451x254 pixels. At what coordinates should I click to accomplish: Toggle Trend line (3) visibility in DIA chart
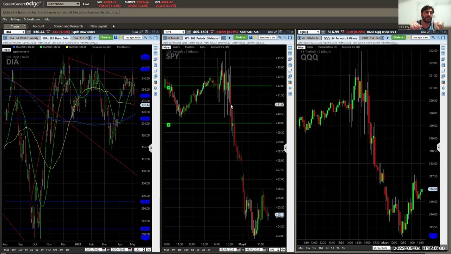pyautogui.click(x=123, y=47)
